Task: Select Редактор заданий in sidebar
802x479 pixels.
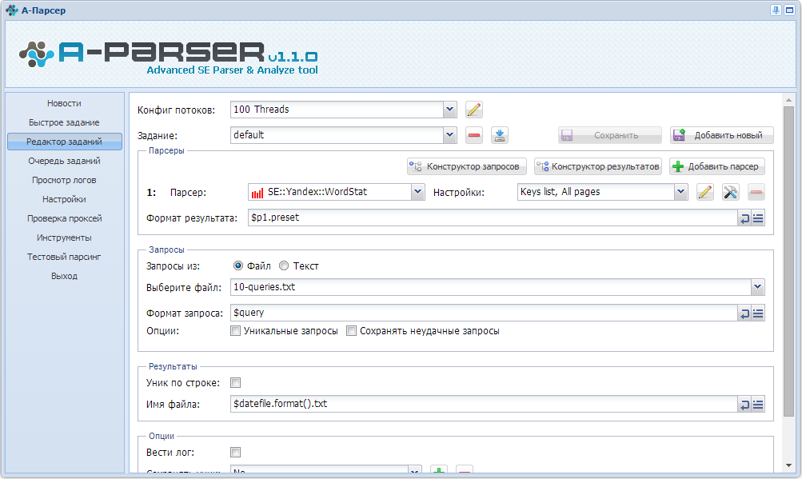Action: coord(65,142)
